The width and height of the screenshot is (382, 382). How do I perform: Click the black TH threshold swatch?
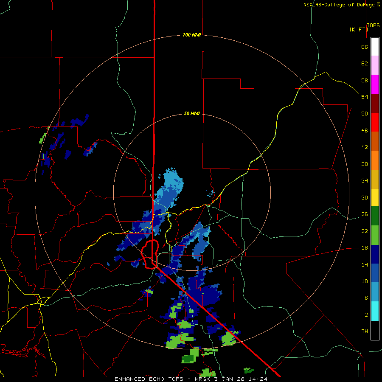(375, 330)
